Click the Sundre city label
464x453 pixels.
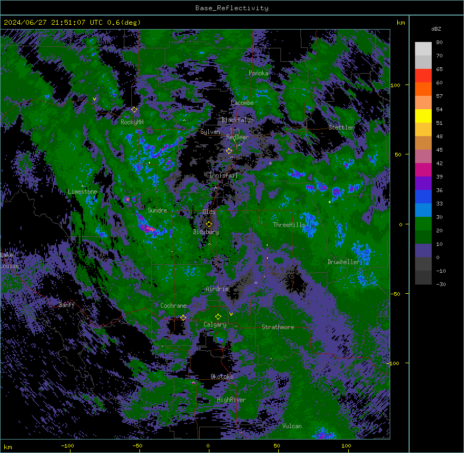[157, 210]
